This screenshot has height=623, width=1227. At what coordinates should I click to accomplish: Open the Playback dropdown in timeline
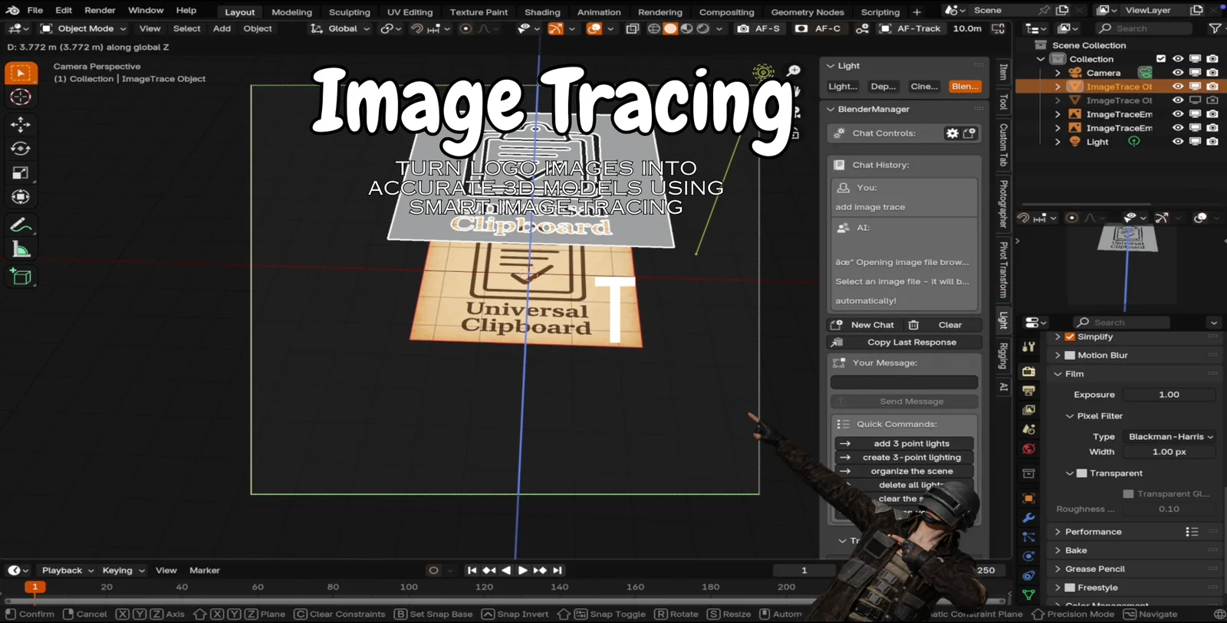point(67,570)
